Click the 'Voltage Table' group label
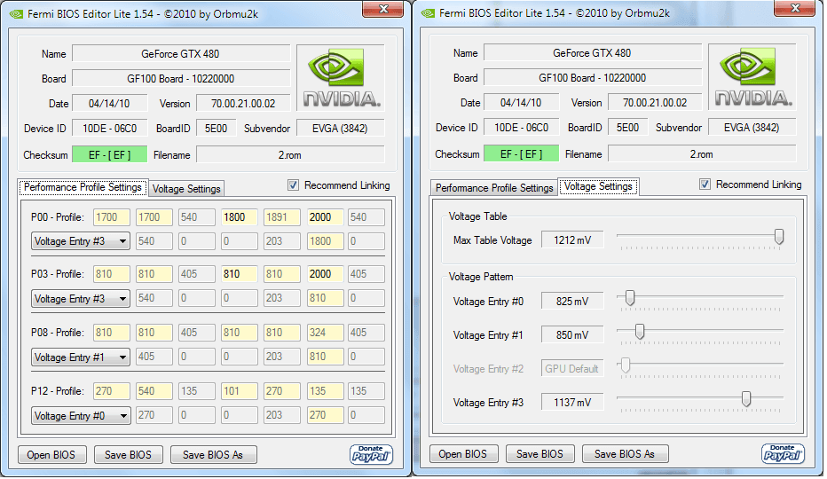Image resolution: width=827 pixels, height=479 pixels. coord(478,216)
